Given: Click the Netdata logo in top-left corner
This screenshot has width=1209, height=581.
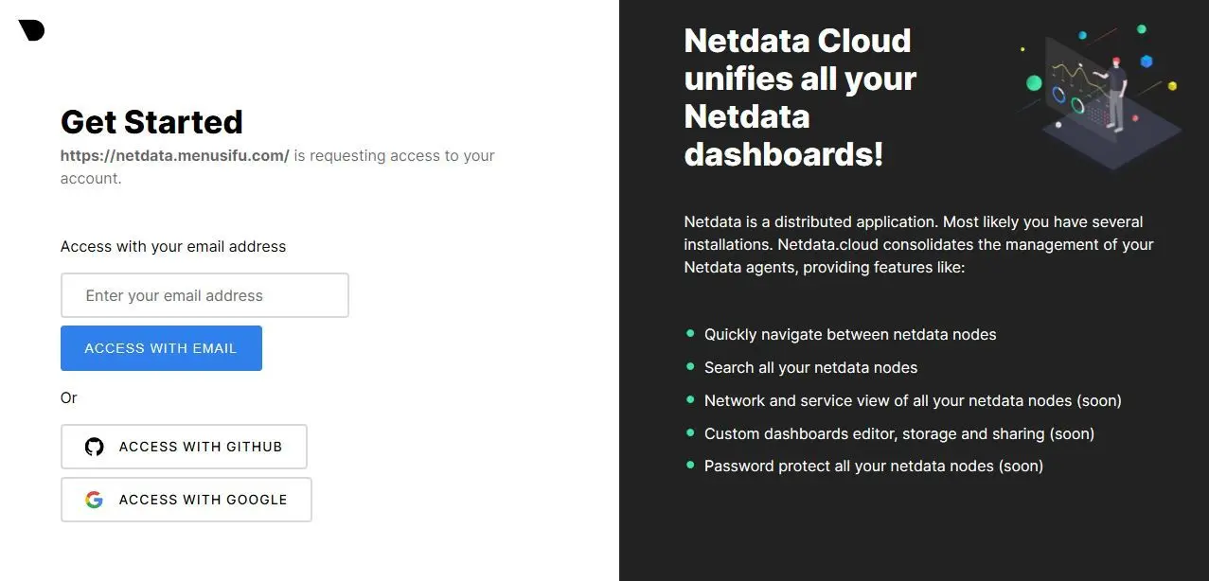Looking at the screenshot, I should 31,30.
